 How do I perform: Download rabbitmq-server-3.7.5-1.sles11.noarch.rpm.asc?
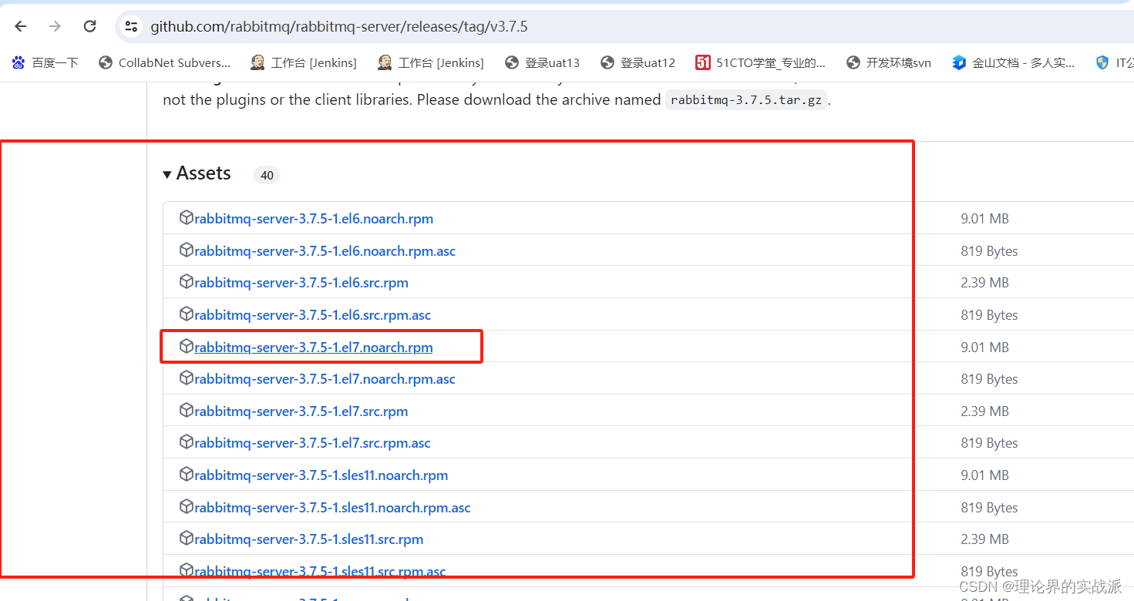332,508
